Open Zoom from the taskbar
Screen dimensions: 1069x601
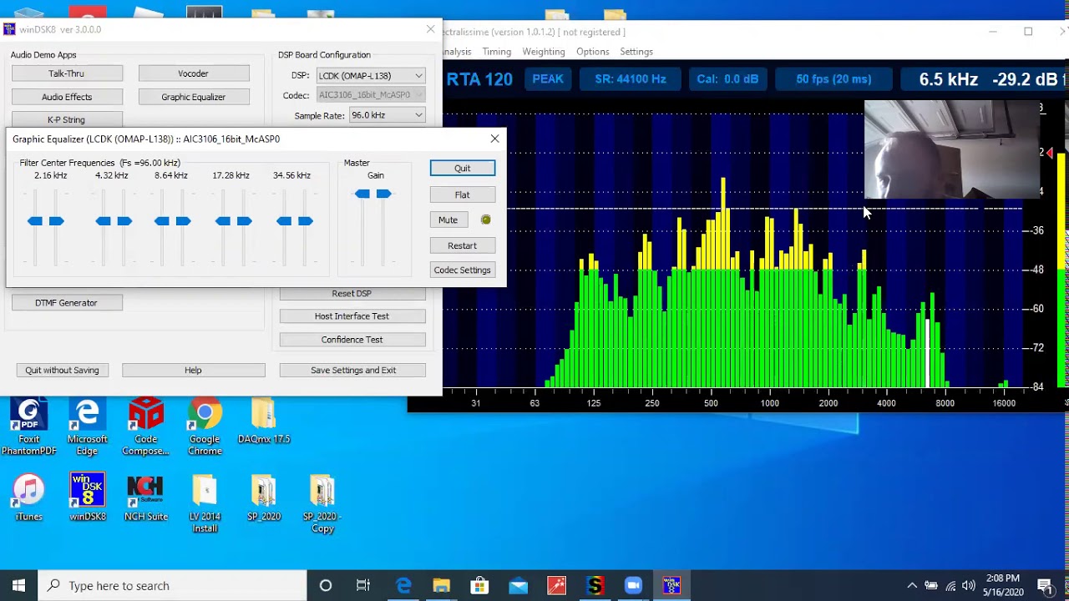click(633, 585)
